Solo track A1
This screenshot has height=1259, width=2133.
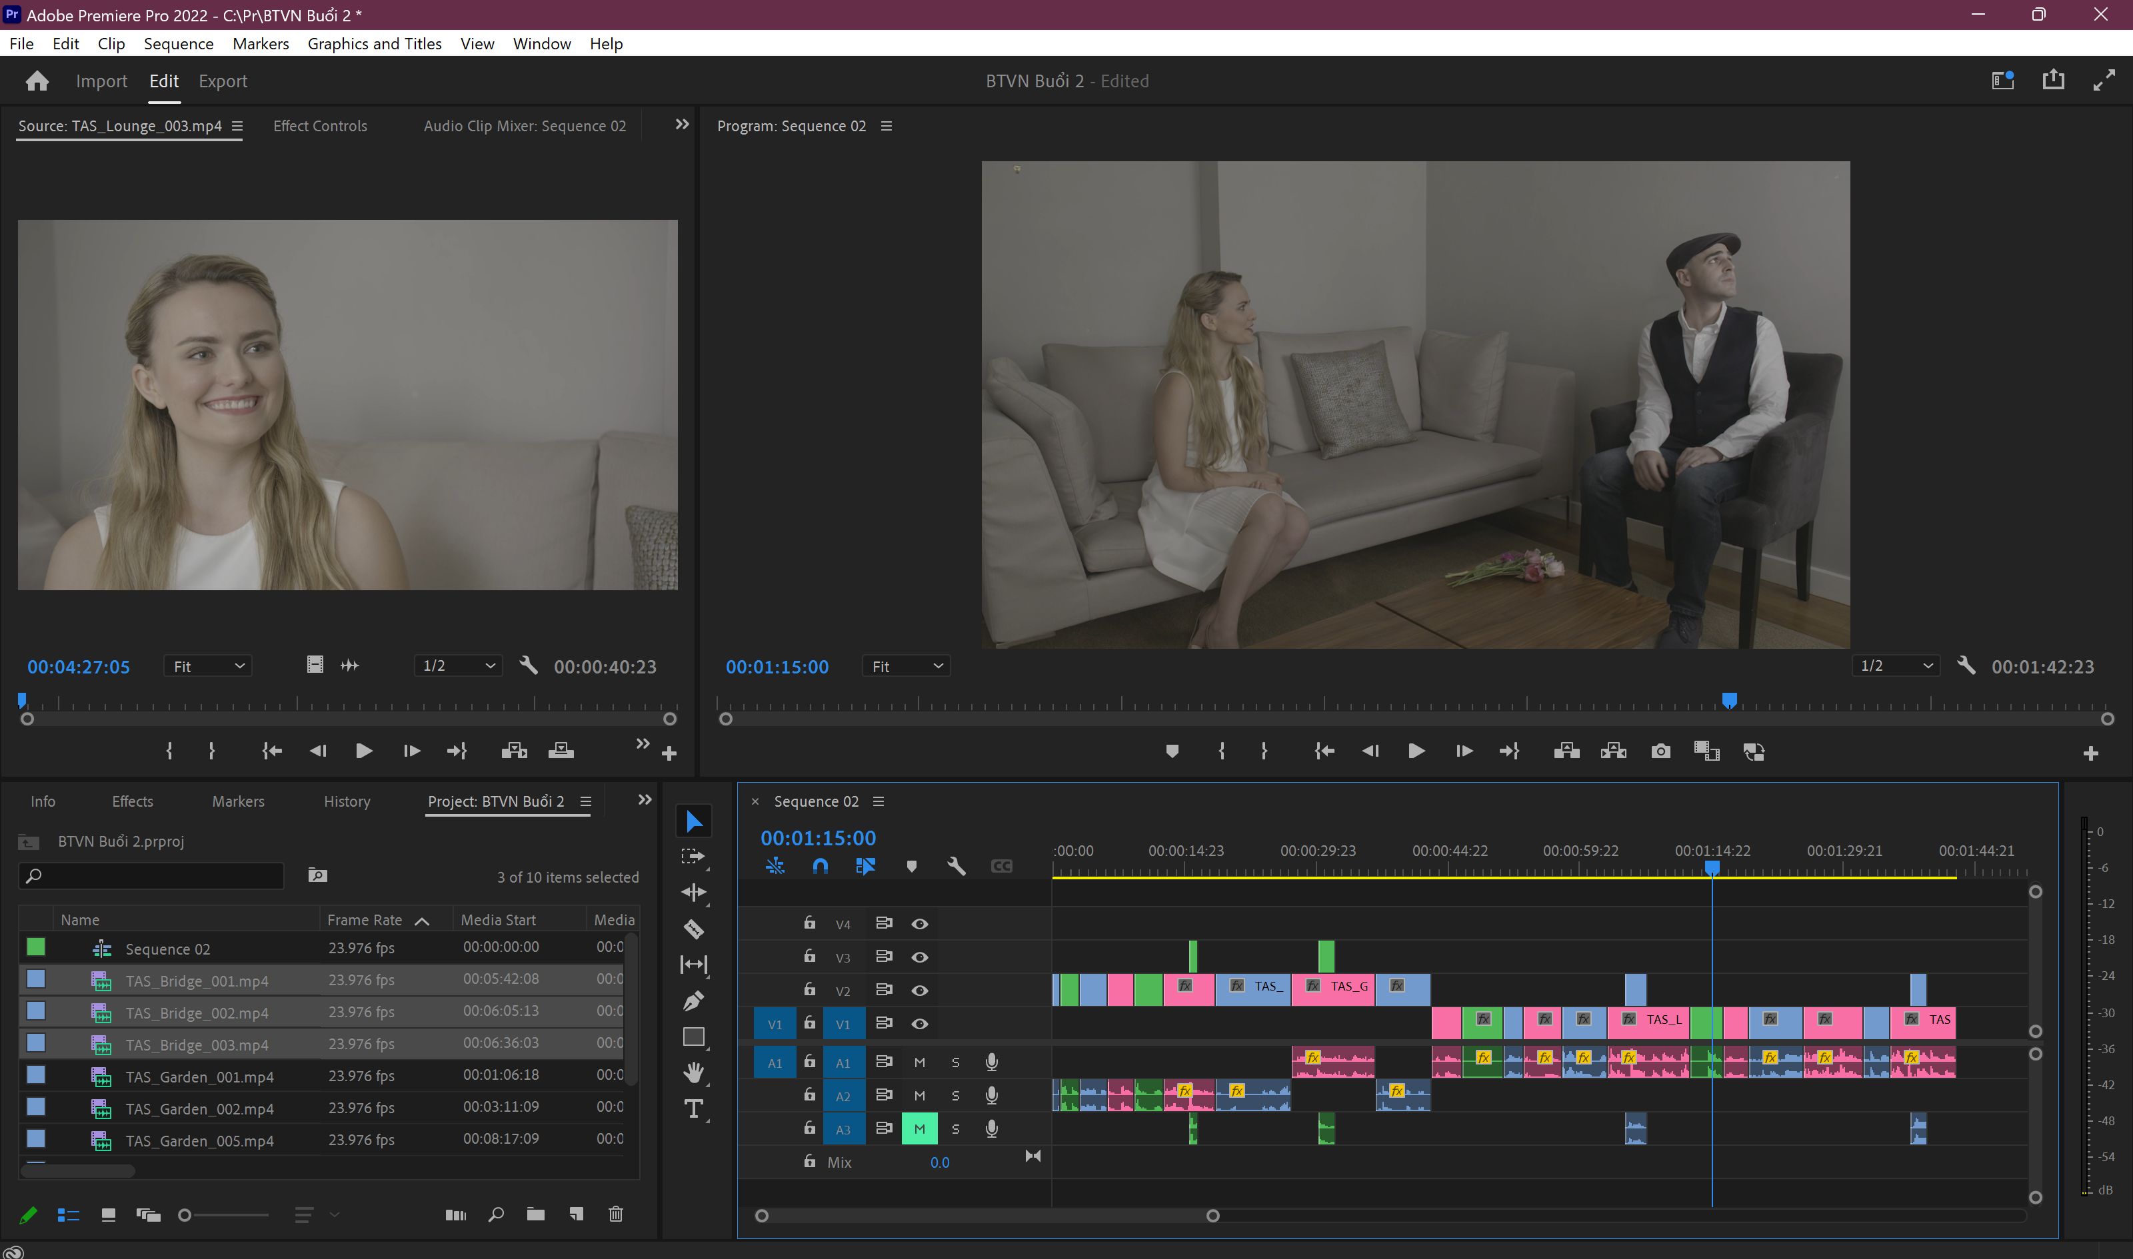click(x=956, y=1063)
